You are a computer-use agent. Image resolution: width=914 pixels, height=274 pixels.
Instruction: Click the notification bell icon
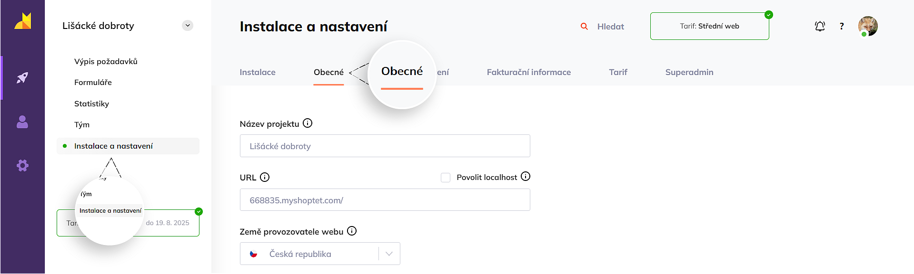point(820,27)
